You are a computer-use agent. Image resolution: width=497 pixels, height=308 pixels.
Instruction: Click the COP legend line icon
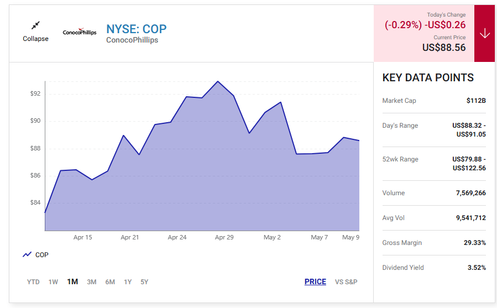tap(27, 254)
